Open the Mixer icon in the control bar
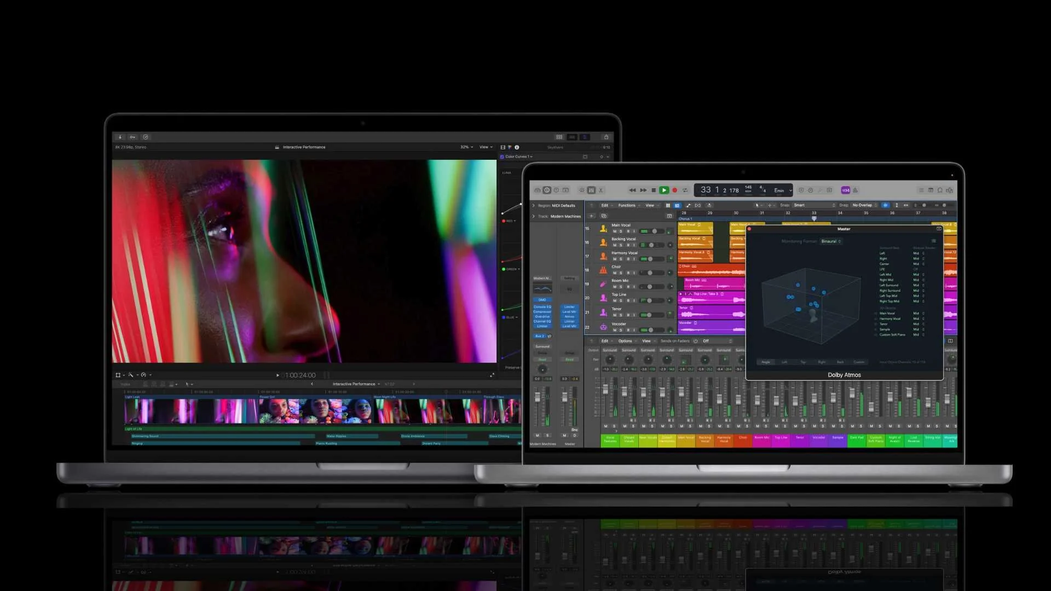This screenshot has width=1051, height=591. pyautogui.click(x=591, y=190)
